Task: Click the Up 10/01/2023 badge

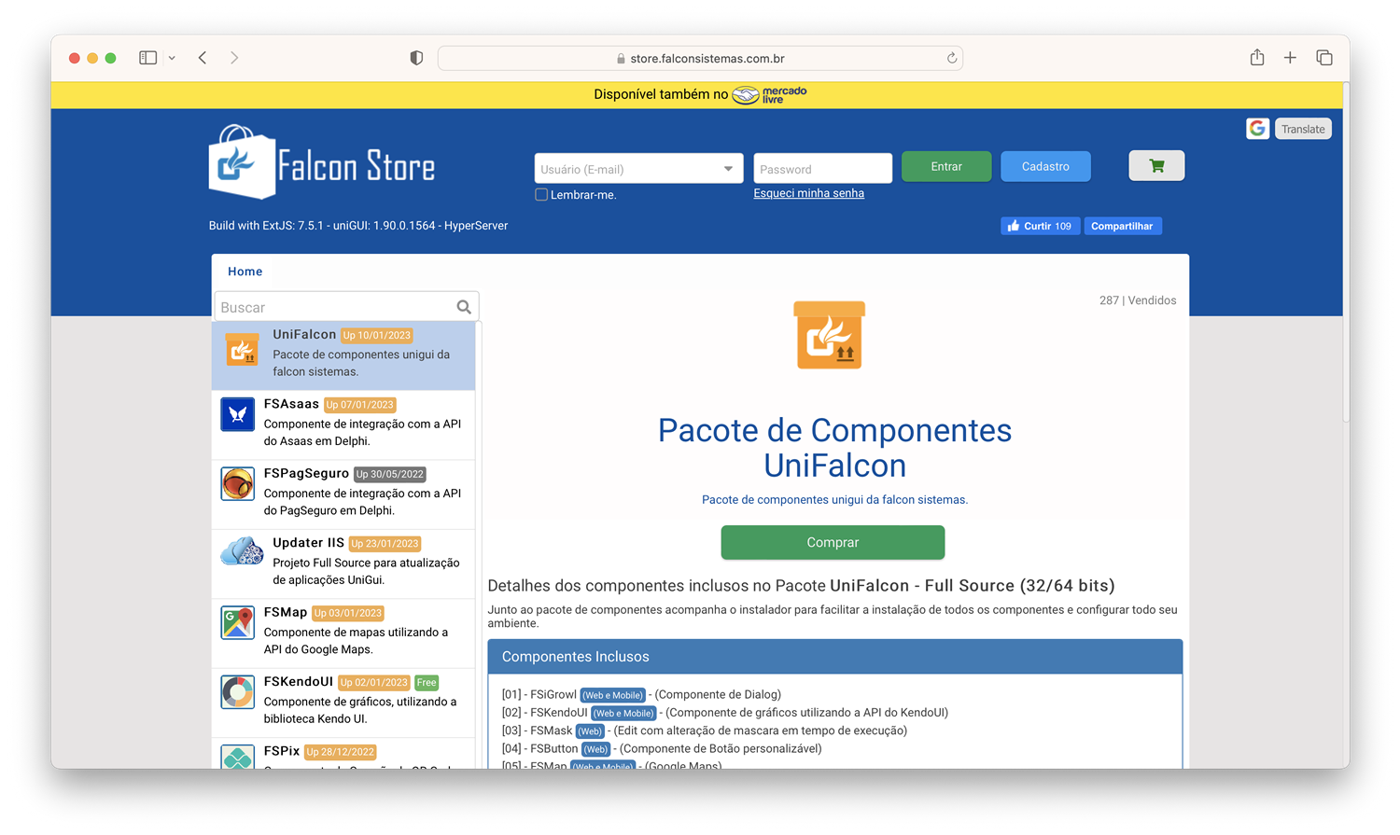Action: (x=377, y=336)
